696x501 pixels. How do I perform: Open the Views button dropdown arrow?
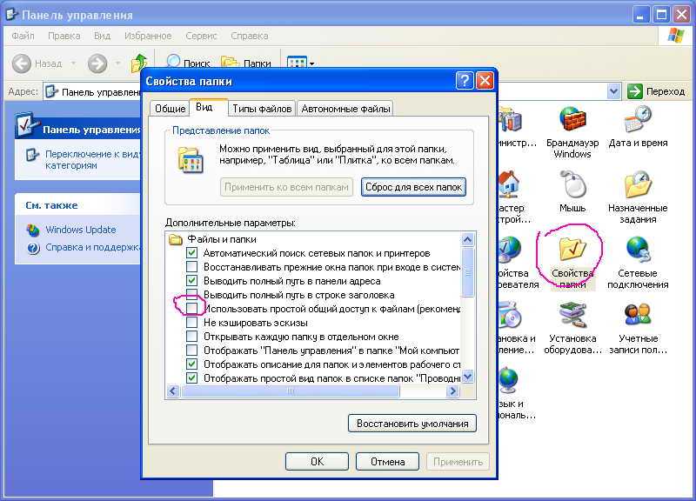(311, 63)
